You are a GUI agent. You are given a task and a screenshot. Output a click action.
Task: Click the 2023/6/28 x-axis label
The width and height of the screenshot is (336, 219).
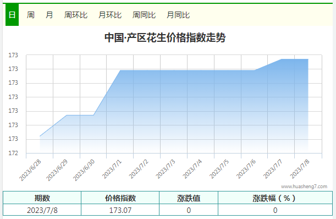click(x=30, y=171)
